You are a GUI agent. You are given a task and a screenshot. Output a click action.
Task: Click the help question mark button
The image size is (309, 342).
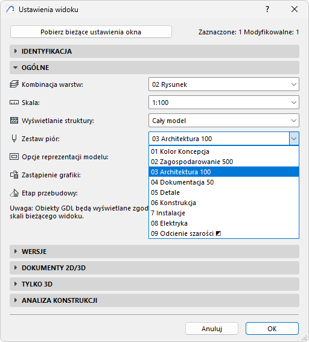(267, 9)
